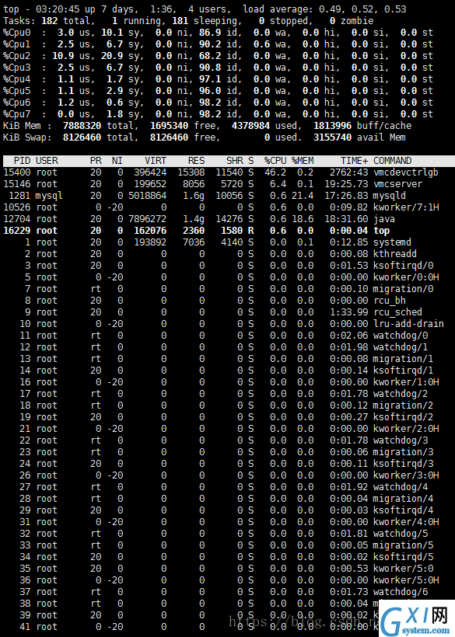Click the mysql user name
455x637 pixels.
click(49, 197)
